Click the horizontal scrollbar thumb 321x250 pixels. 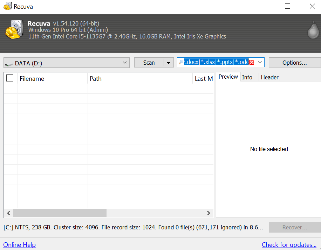click(x=60, y=213)
